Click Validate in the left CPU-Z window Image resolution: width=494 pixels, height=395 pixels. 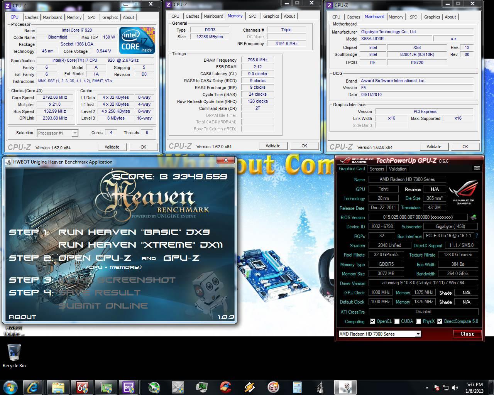pyautogui.click(x=112, y=147)
